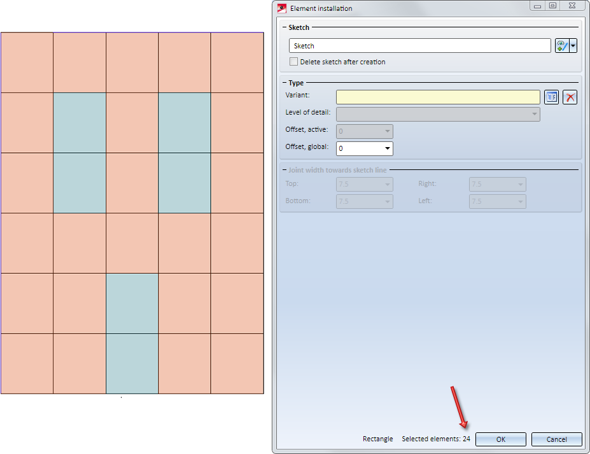This screenshot has width=590, height=454.
Task: Minimize the Element installation dialog
Action: (537, 6)
